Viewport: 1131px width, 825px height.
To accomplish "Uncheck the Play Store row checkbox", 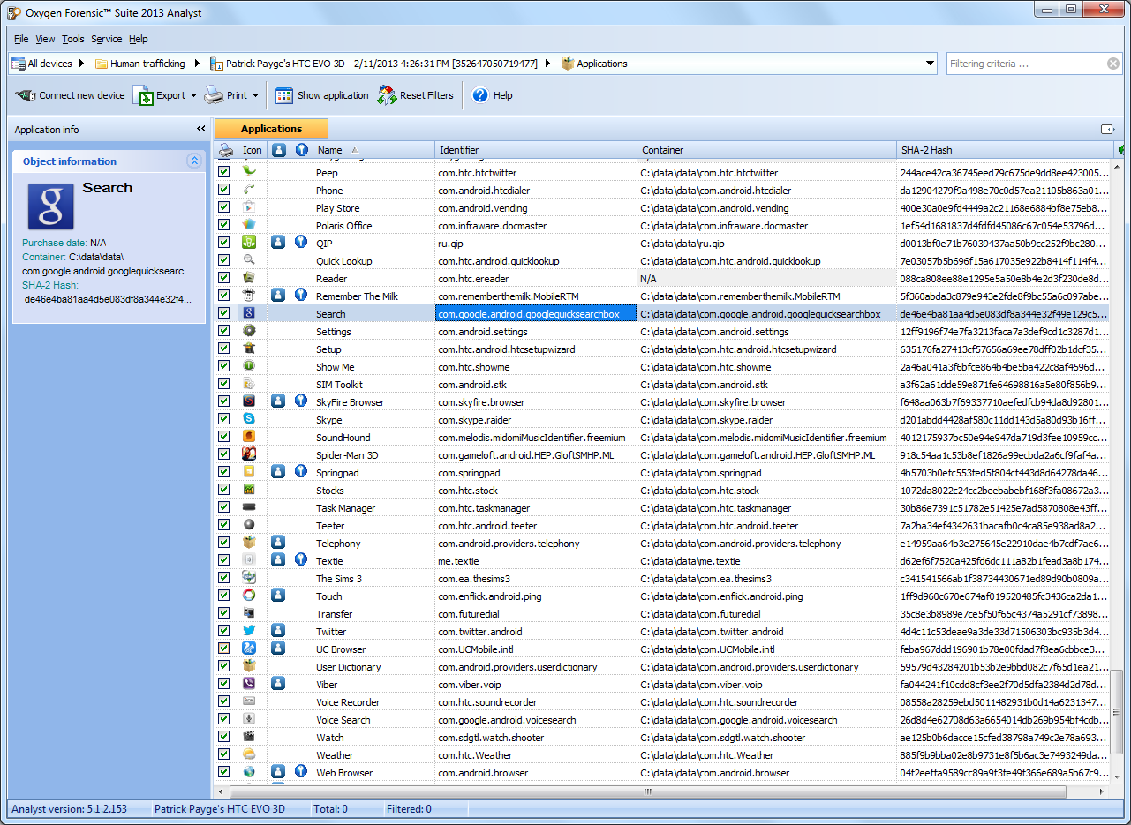I will (x=224, y=207).
